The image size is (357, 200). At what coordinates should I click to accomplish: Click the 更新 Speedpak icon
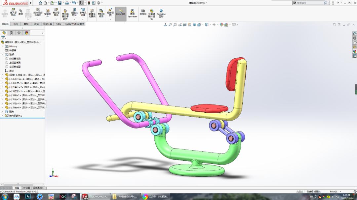(x=132, y=13)
